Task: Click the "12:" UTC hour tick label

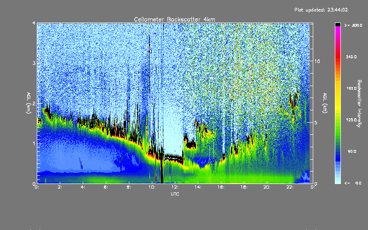Action: pyautogui.click(x=175, y=187)
